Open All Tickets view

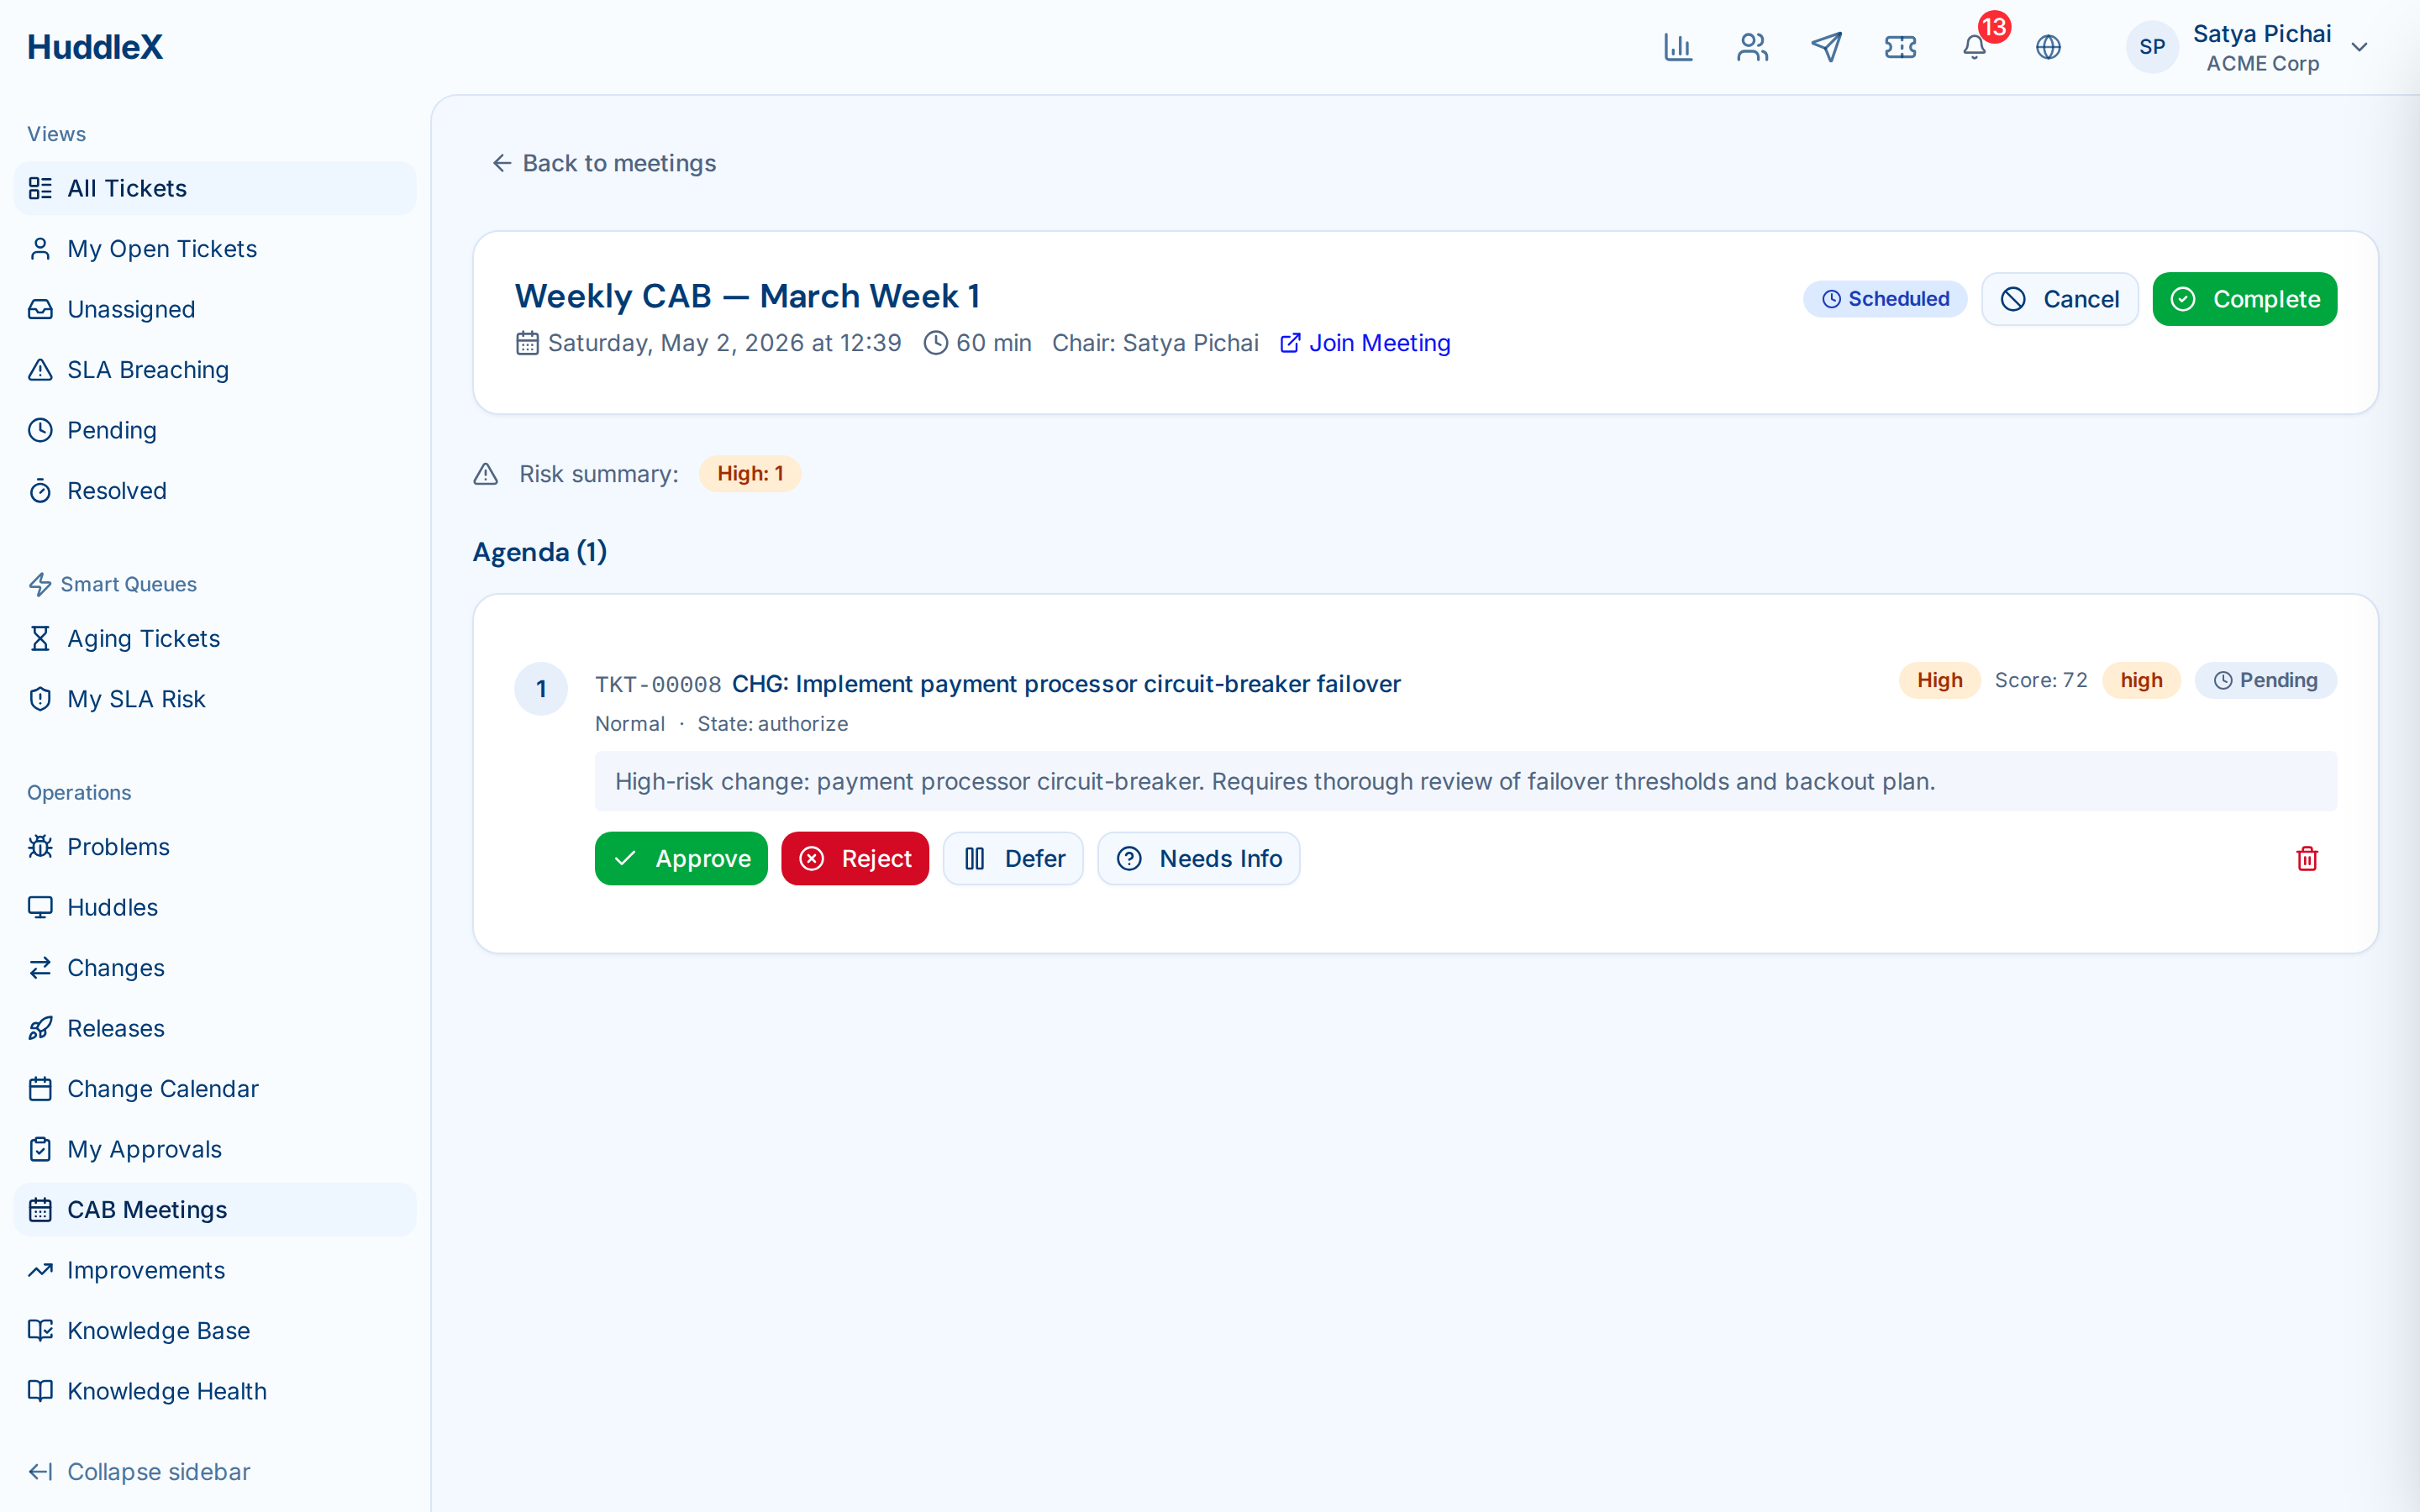pos(215,188)
